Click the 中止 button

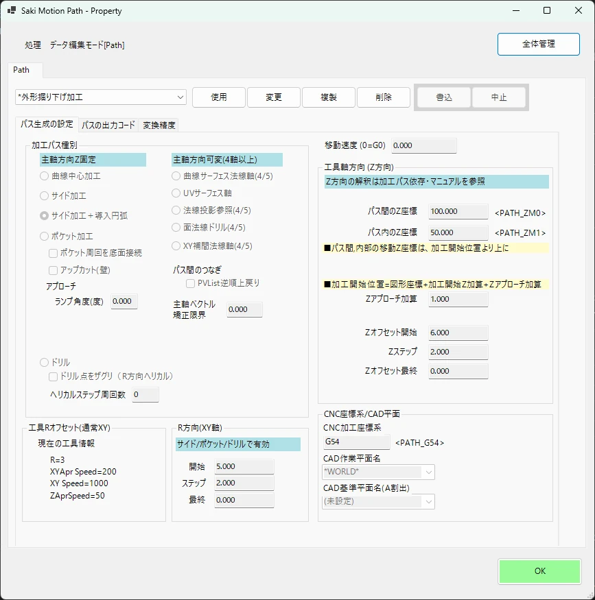[x=499, y=97]
